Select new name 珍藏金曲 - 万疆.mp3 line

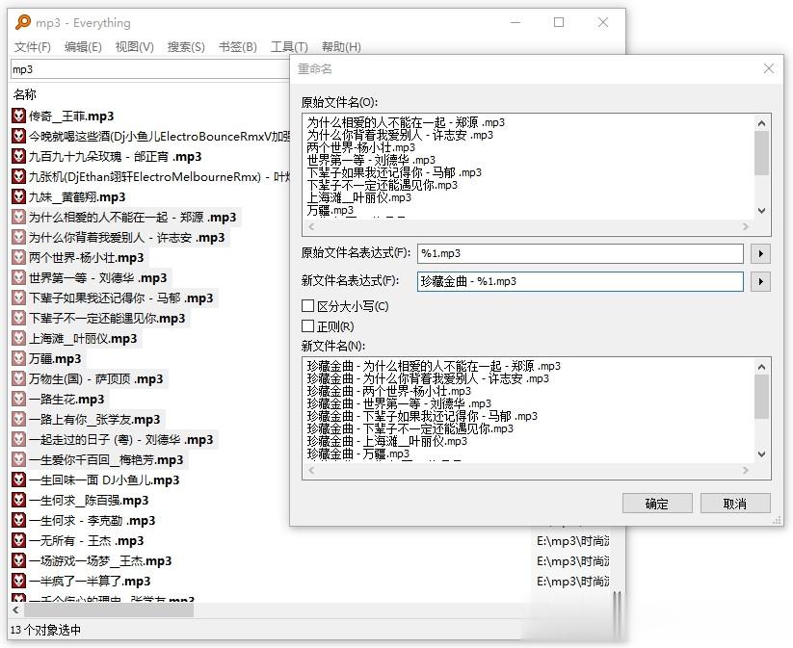point(358,454)
